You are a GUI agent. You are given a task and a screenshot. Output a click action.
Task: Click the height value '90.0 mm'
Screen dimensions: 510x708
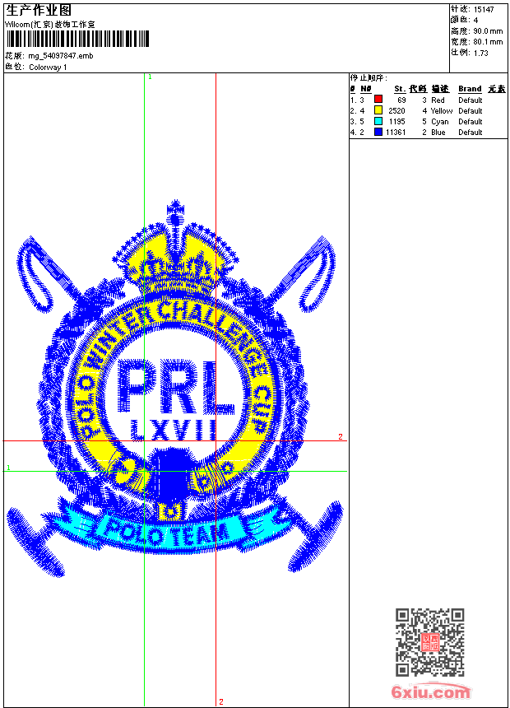[x=488, y=31]
